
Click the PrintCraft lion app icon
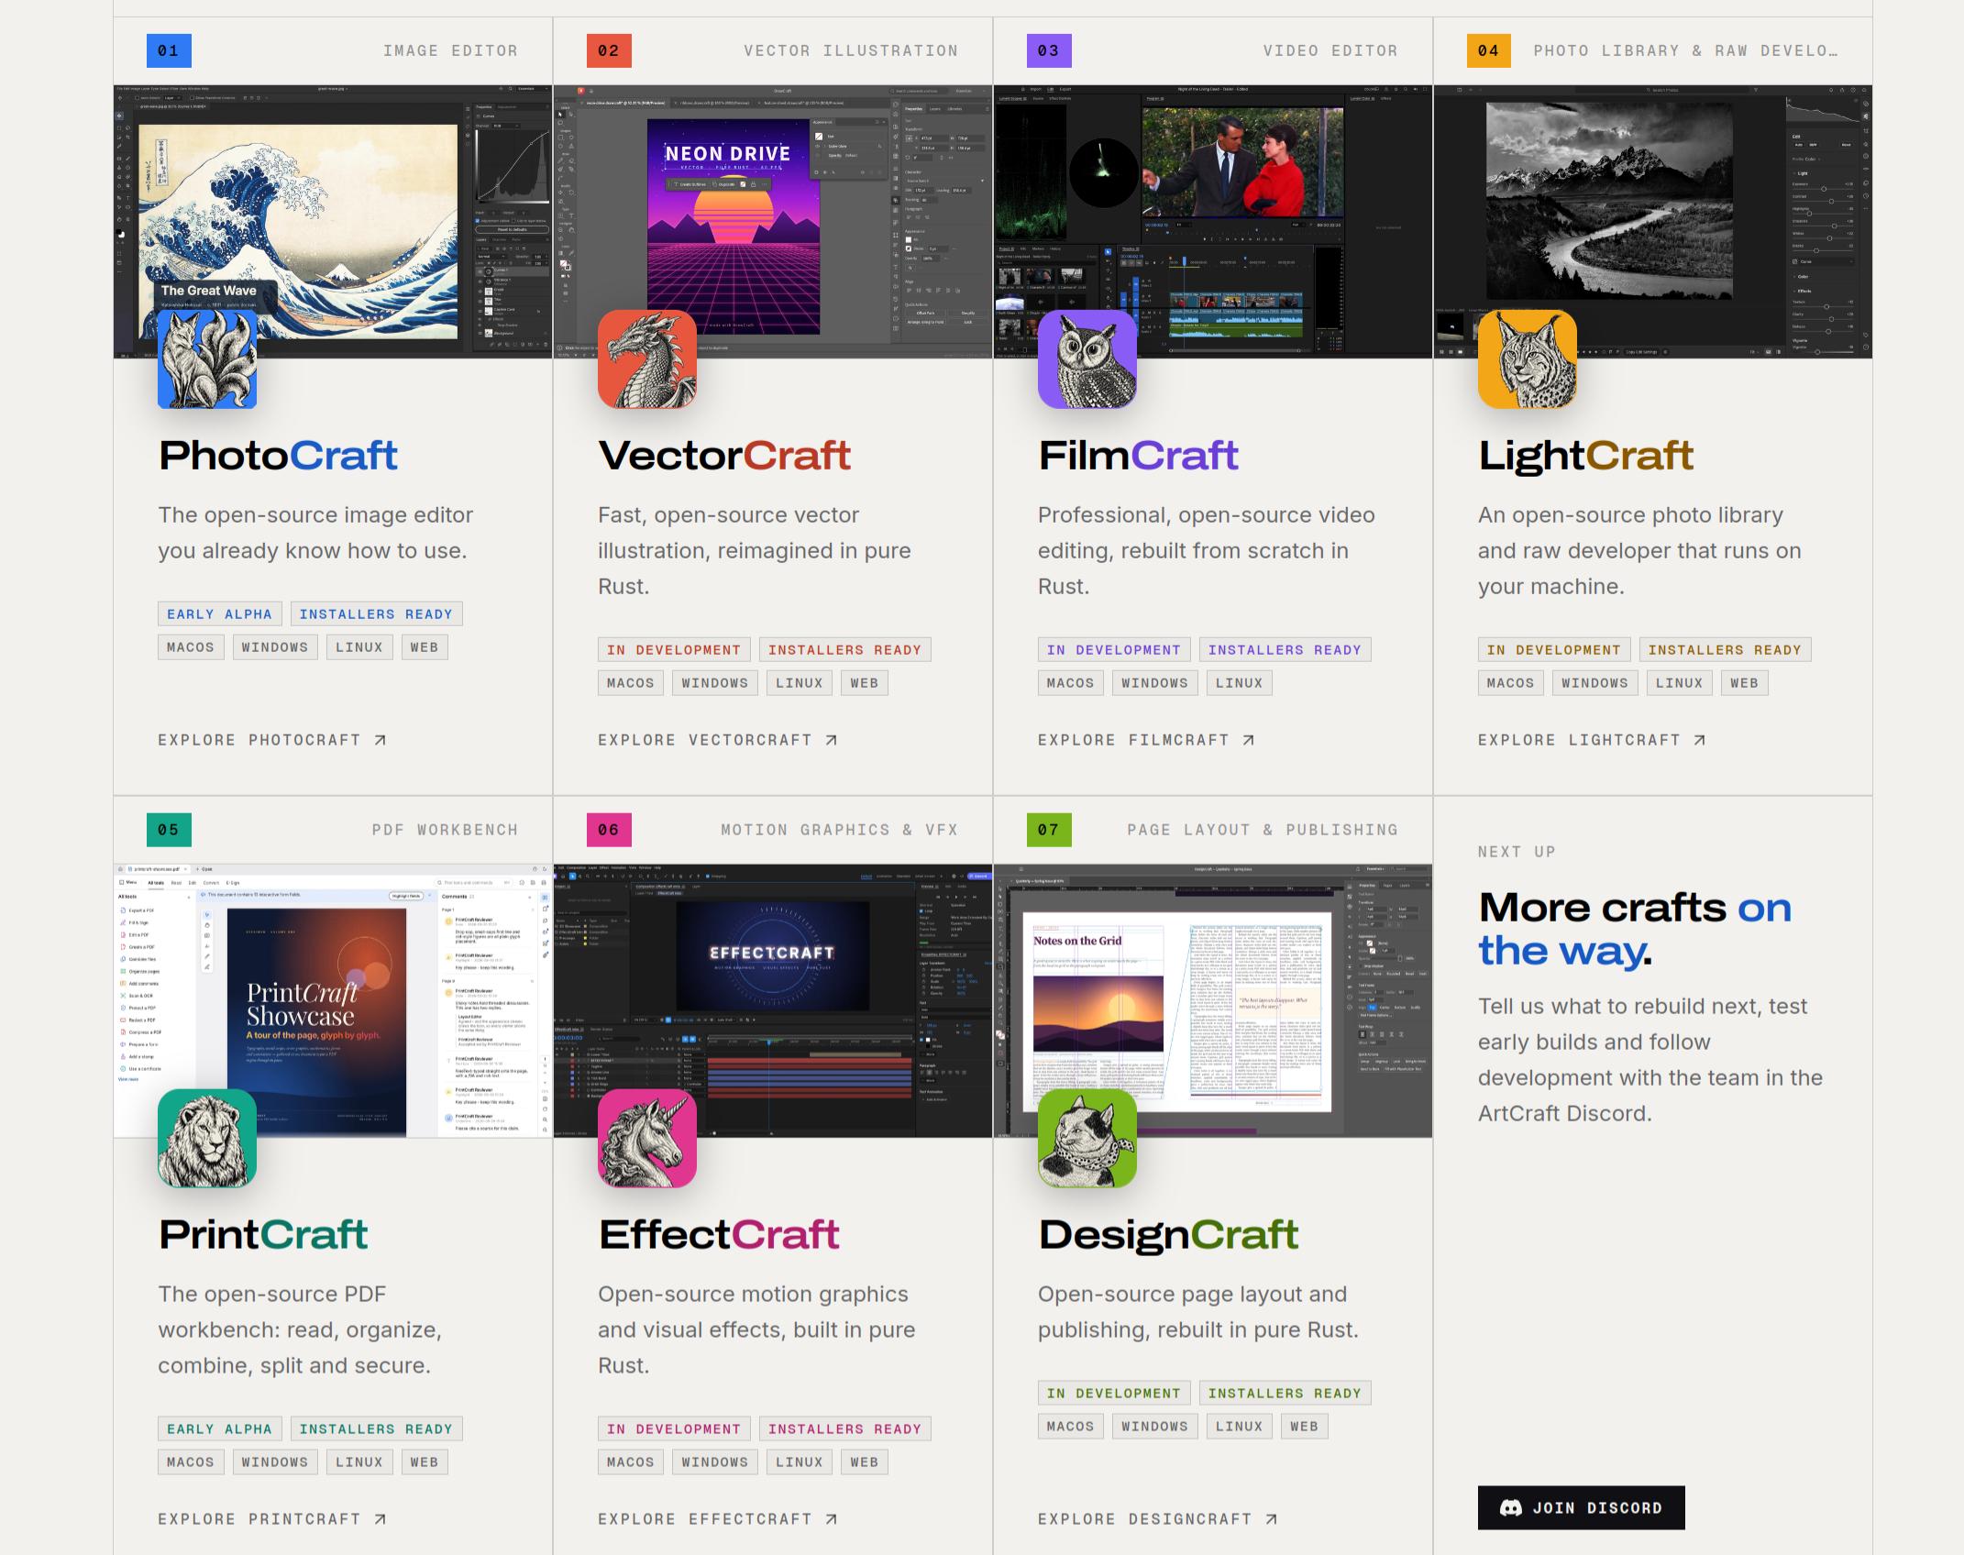pyautogui.click(x=207, y=1138)
